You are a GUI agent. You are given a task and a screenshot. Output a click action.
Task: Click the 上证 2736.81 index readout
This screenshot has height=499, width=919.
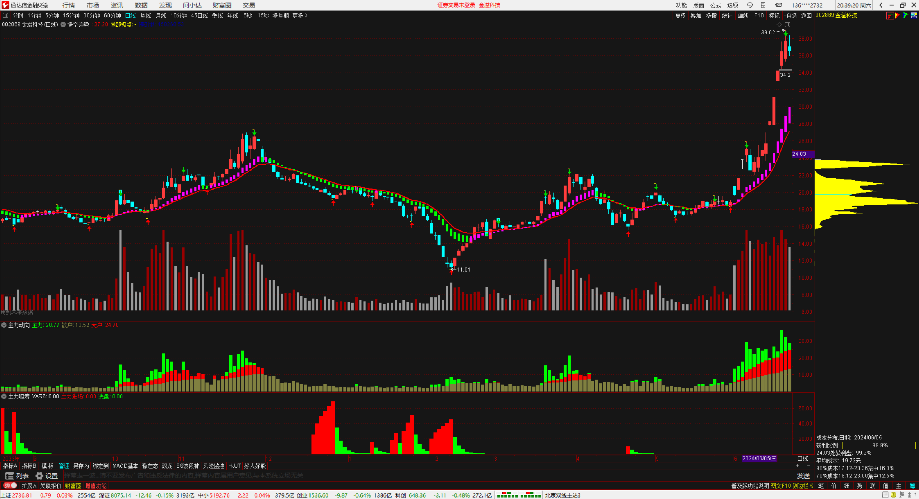click(17, 495)
